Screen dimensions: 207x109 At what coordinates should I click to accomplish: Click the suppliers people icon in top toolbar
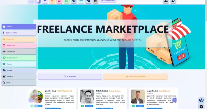pyautogui.click(x=74, y=1)
